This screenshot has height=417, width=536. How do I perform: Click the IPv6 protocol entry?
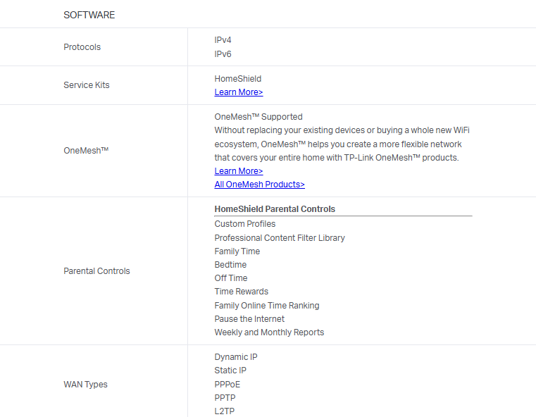(223, 54)
